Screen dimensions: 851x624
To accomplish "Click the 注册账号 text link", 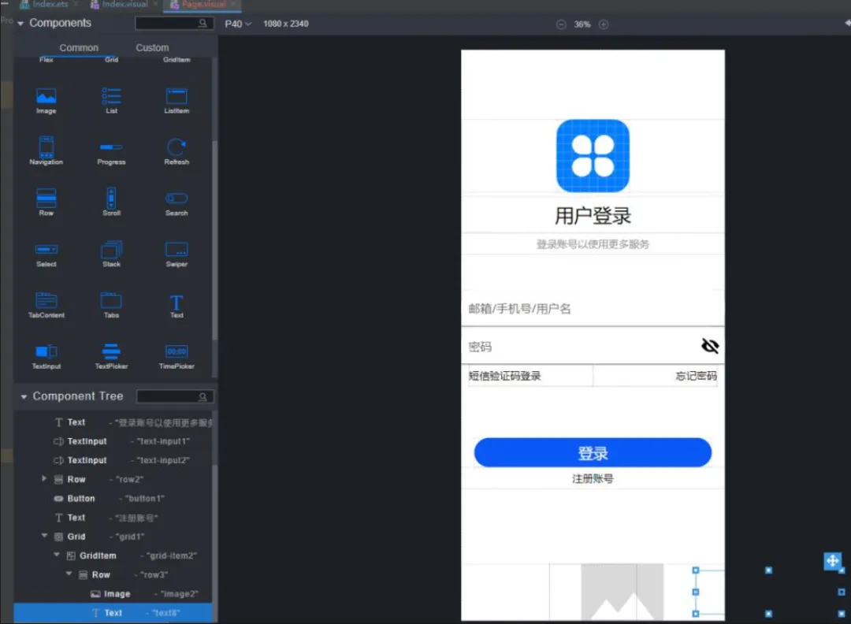I will [x=593, y=478].
